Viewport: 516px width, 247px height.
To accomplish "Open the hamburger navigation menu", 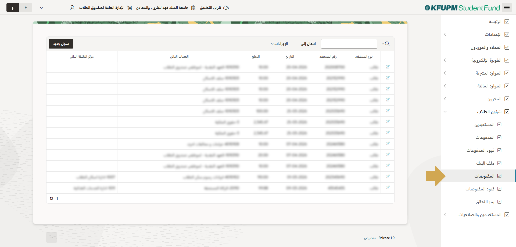I will 507,8.
